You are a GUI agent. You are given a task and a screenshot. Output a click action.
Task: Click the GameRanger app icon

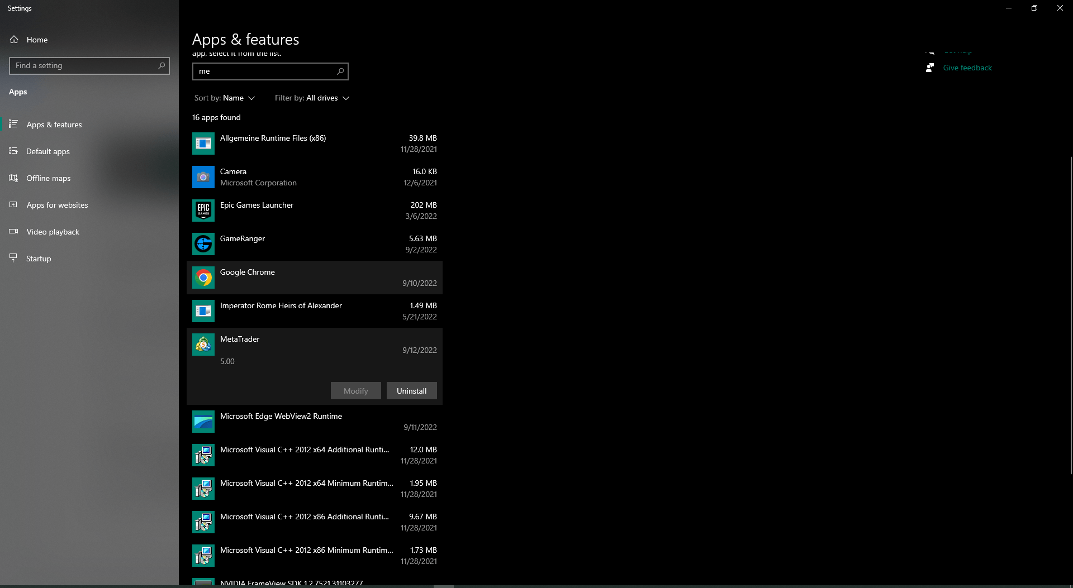pyautogui.click(x=203, y=244)
